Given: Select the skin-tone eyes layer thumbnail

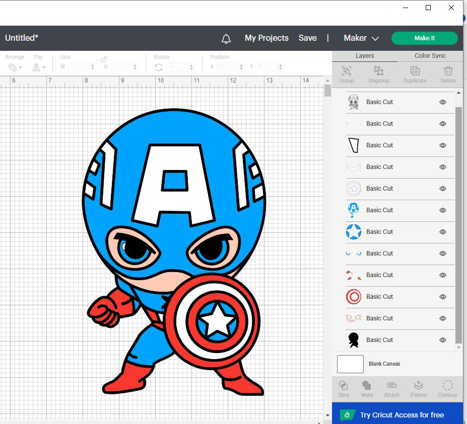Looking at the screenshot, I should (354, 318).
